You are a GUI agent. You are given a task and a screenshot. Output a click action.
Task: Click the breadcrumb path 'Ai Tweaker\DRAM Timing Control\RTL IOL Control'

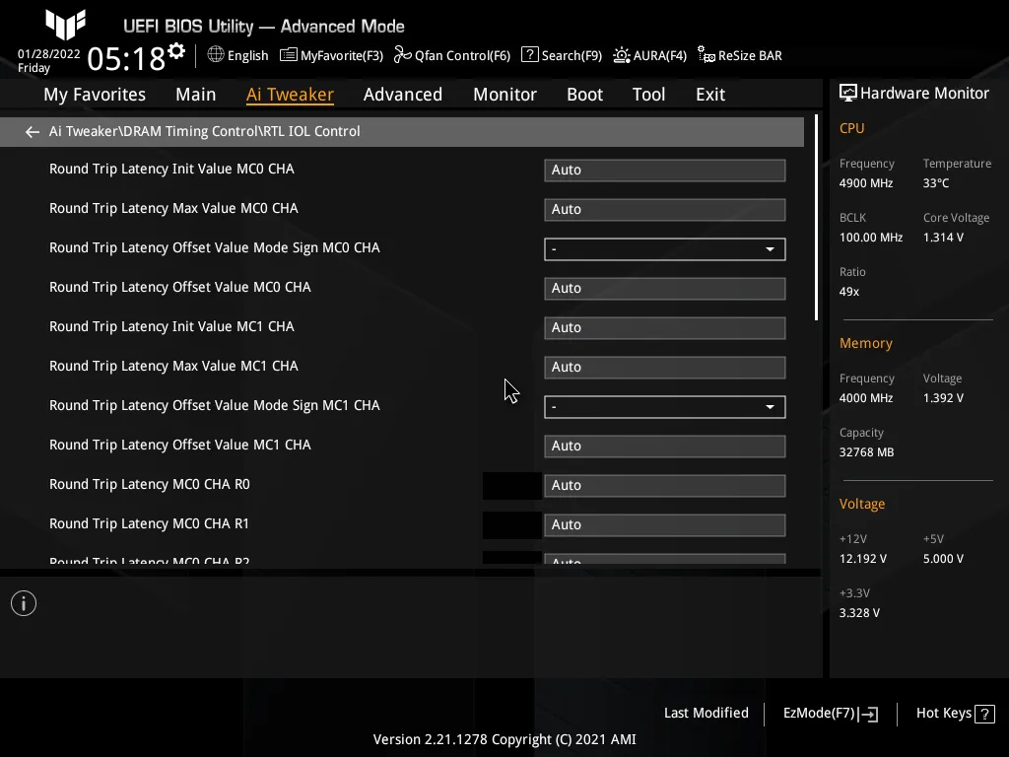(205, 131)
